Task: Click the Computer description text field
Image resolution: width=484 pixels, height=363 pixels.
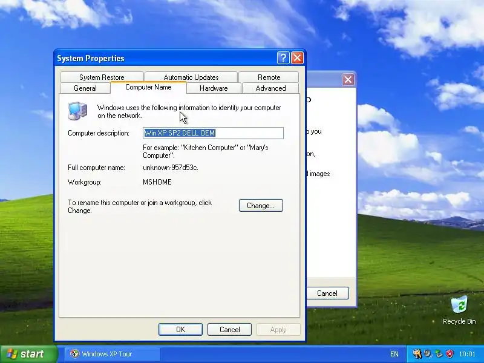Action: pyautogui.click(x=214, y=133)
